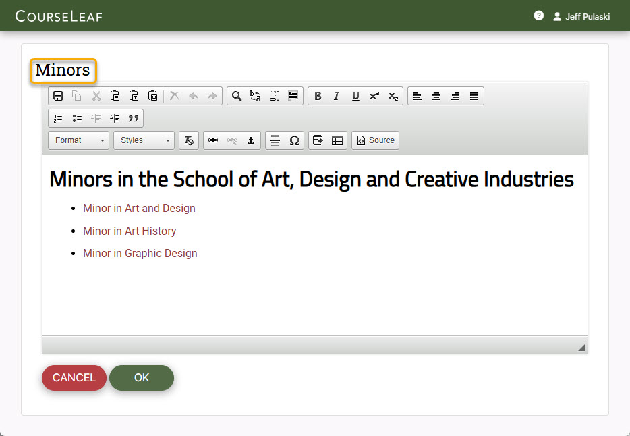
Task: Open the Jeff Pulaski user menu
Action: click(x=581, y=16)
